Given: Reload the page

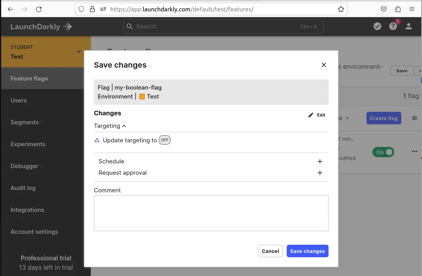Looking at the screenshot, I should (x=39, y=9).
